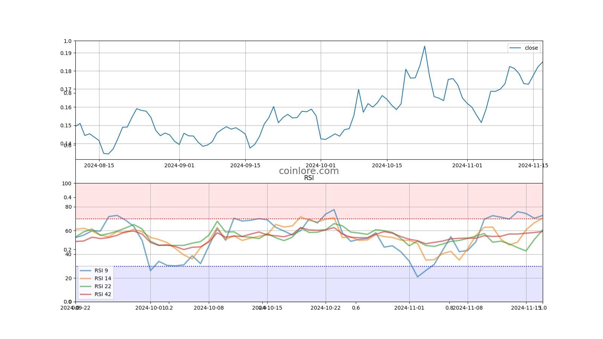Screen dimensions: 603x339
Task: Click the close price peak above 0.19
Action: click(x=425, y=46)
